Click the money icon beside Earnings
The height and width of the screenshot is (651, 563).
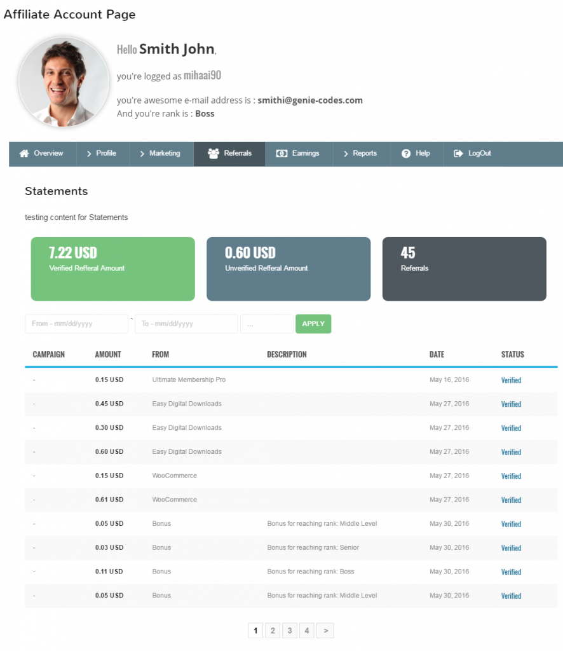[281, 154]
